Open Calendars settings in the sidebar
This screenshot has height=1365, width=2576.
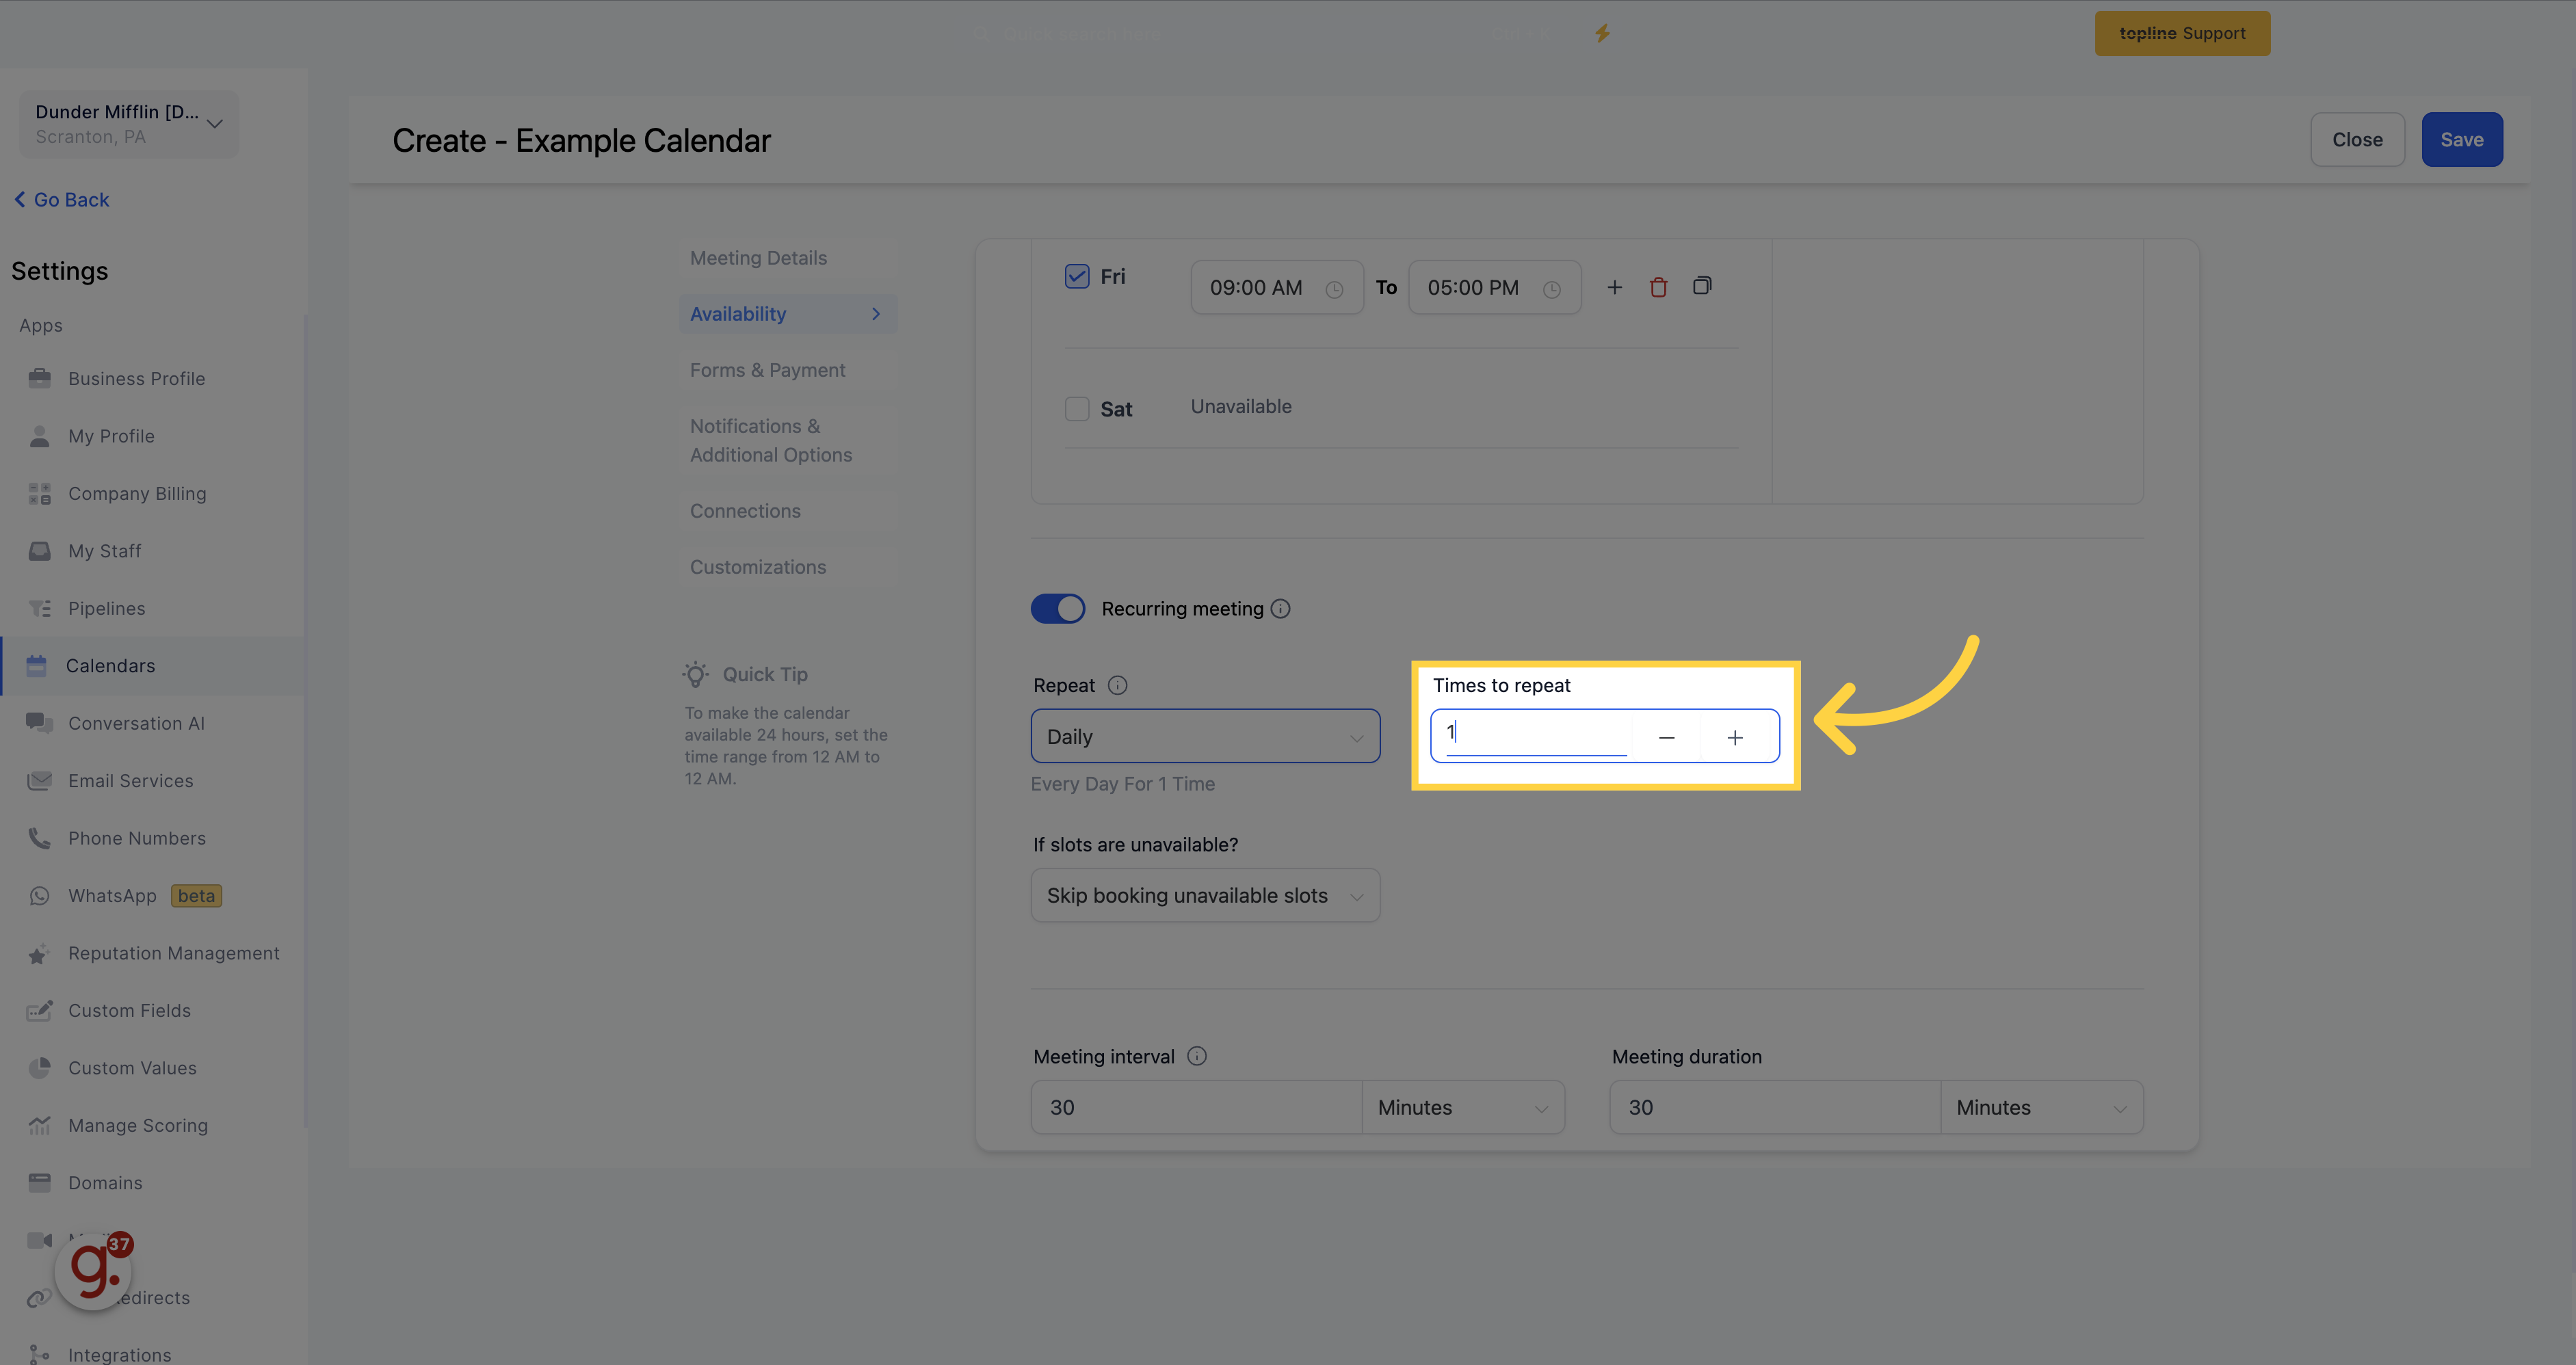[152, 666]
